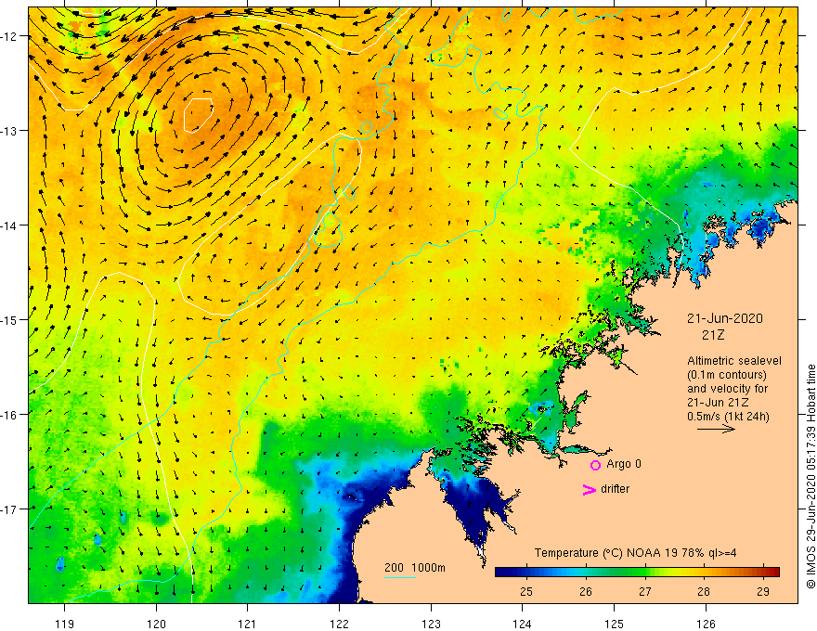The width and height of the screenshot is (817, 631).
Task: Click the "(0.1m contours)" caption line
Action: coord(727,375)
